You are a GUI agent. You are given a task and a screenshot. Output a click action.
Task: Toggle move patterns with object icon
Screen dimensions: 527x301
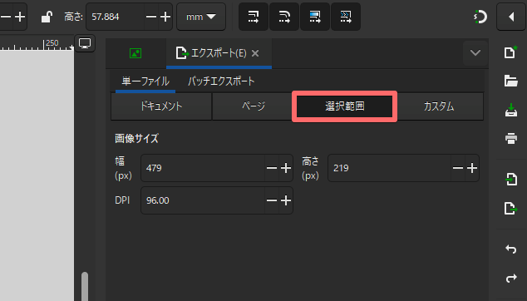(346, 17)
